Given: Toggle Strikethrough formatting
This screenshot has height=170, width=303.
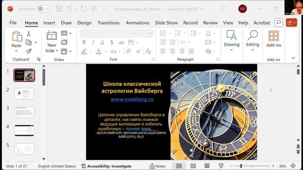Looking at the screenshot, I should point(121,42).
